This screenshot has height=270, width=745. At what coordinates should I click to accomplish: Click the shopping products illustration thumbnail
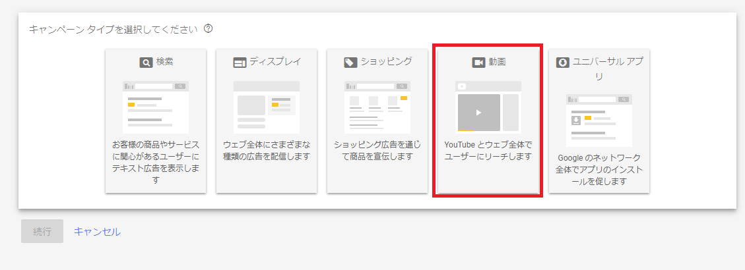pyautogui.click(x=377, y=107)
